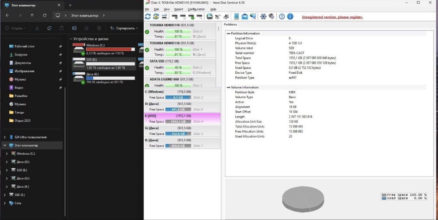Unpin Видео using its pin icon
438x220 pixels.
[x=60, y=88]
